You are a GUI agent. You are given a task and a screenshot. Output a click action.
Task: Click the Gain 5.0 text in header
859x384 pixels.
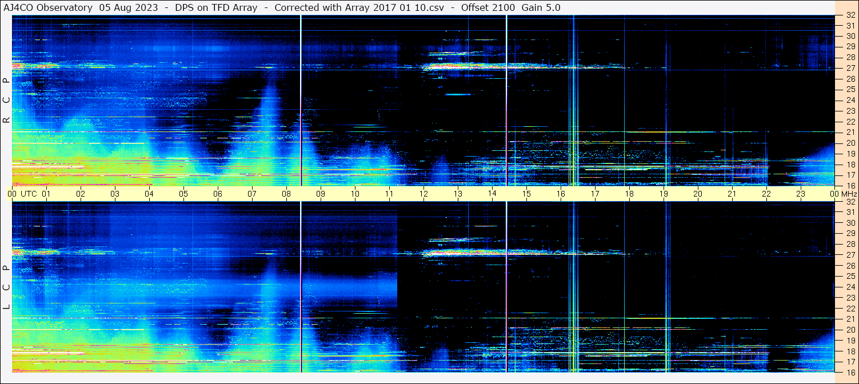point(541,7)
